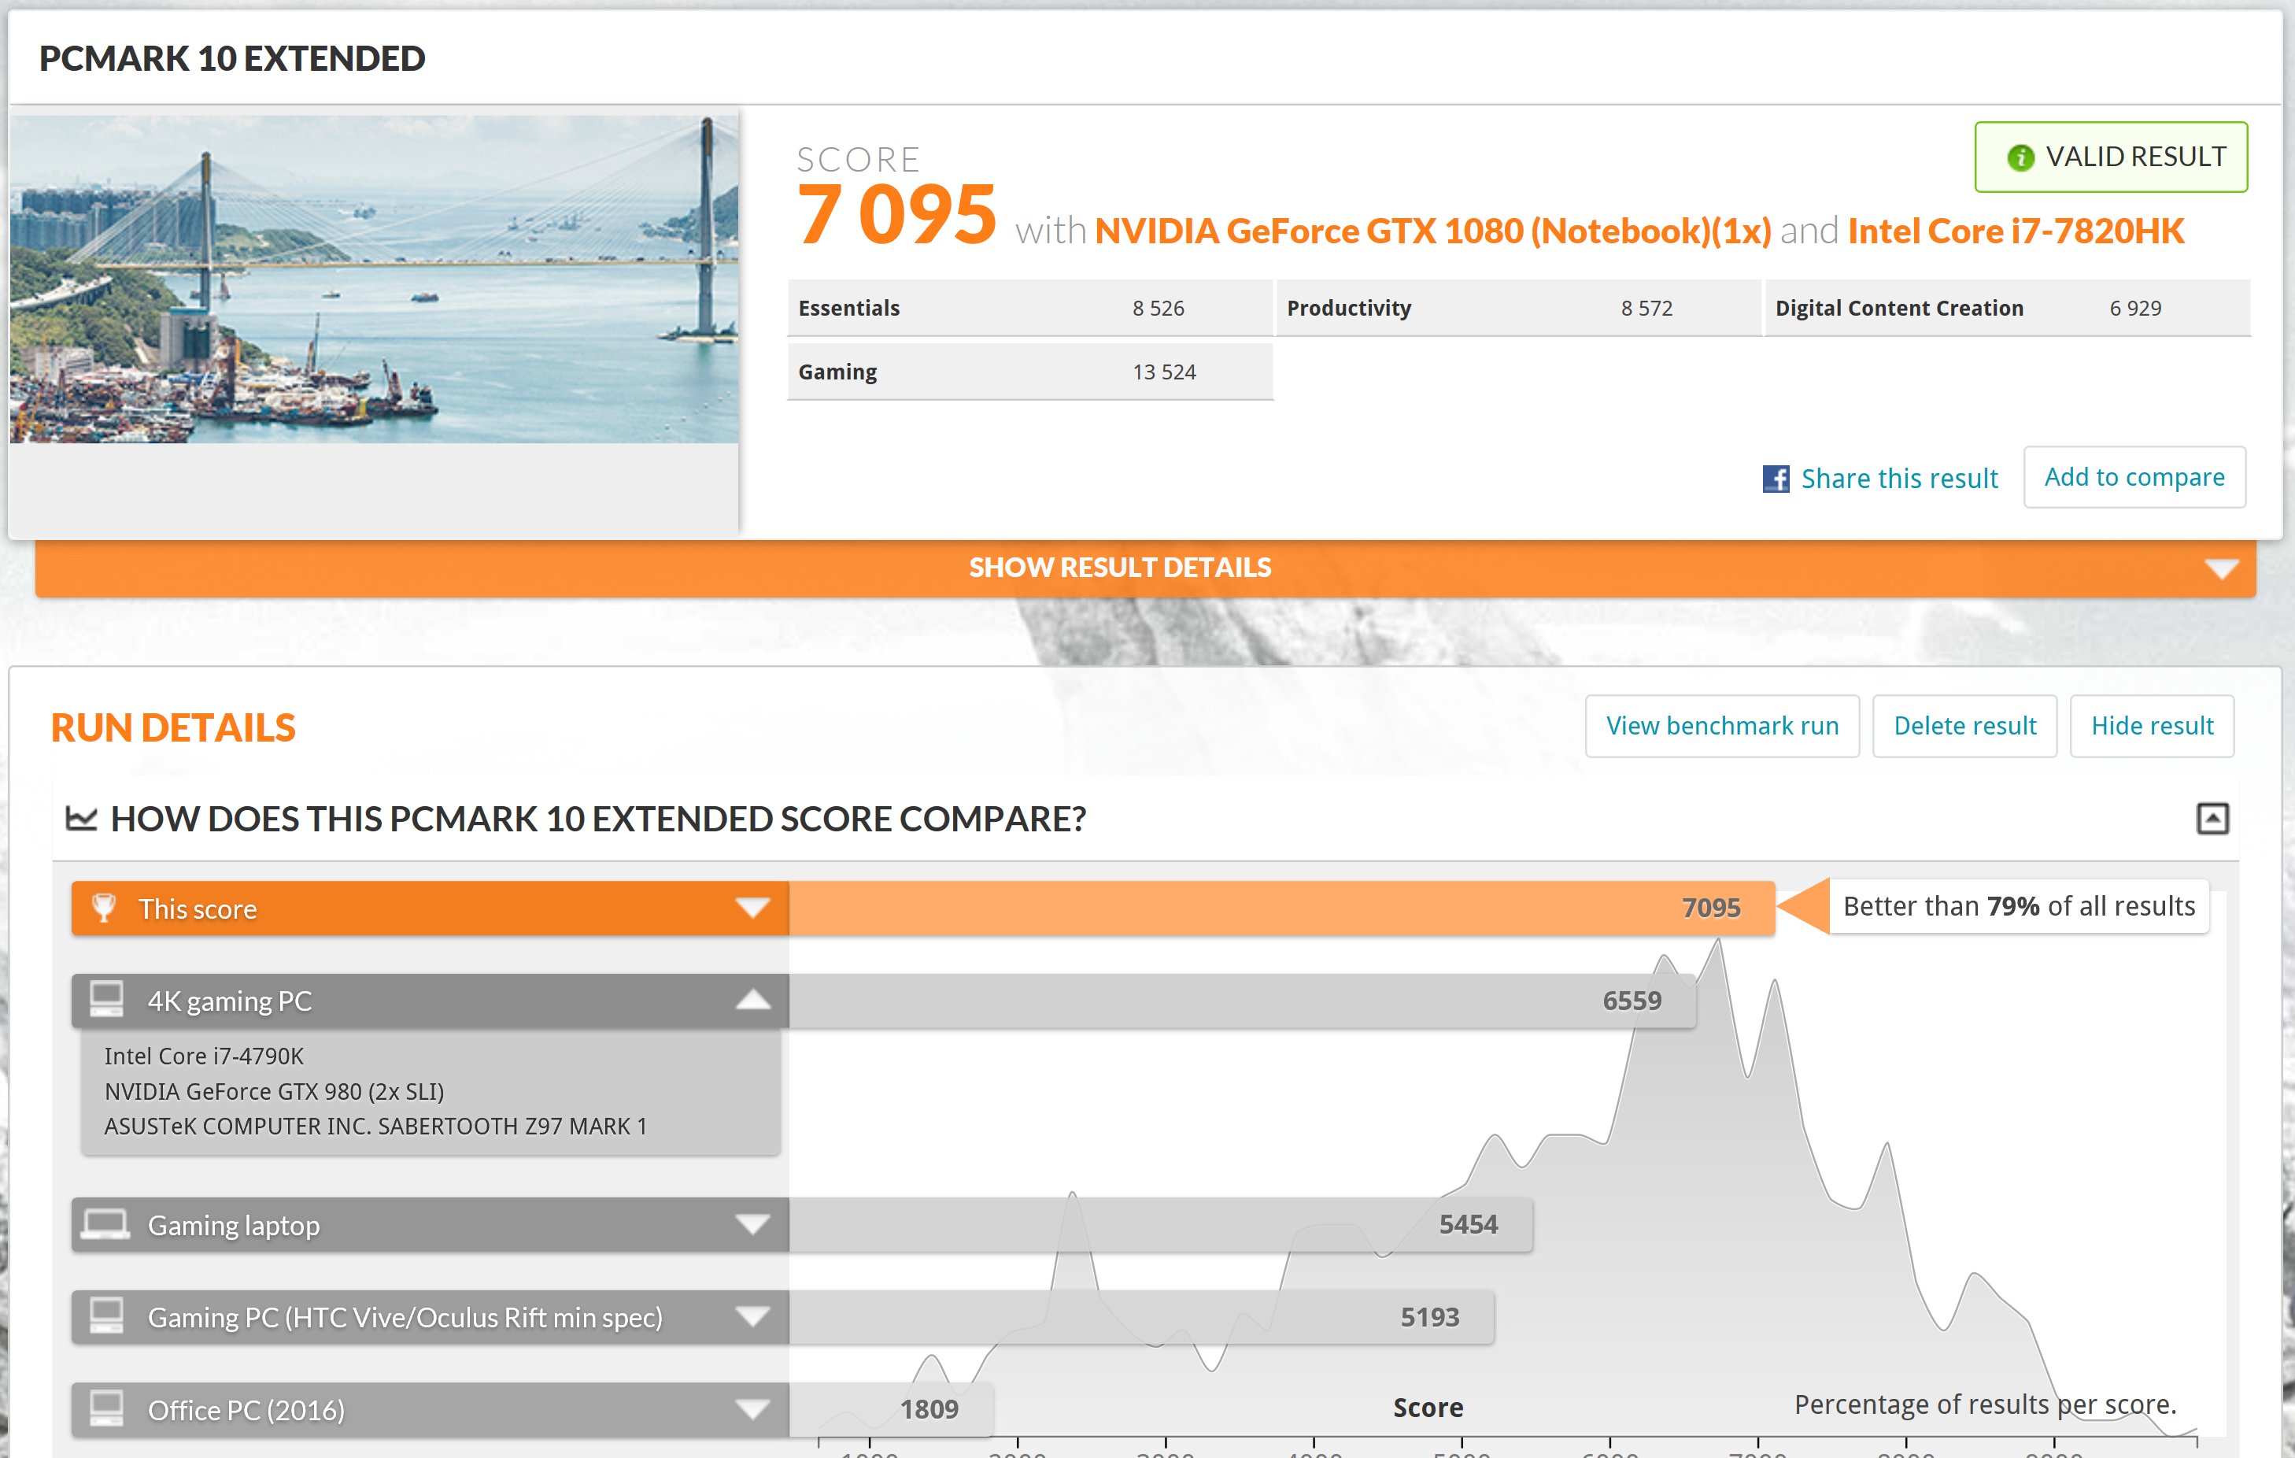Click the green valid result info icon
This screenshot has width=2295, height=1458.
tap(2020, 157)
